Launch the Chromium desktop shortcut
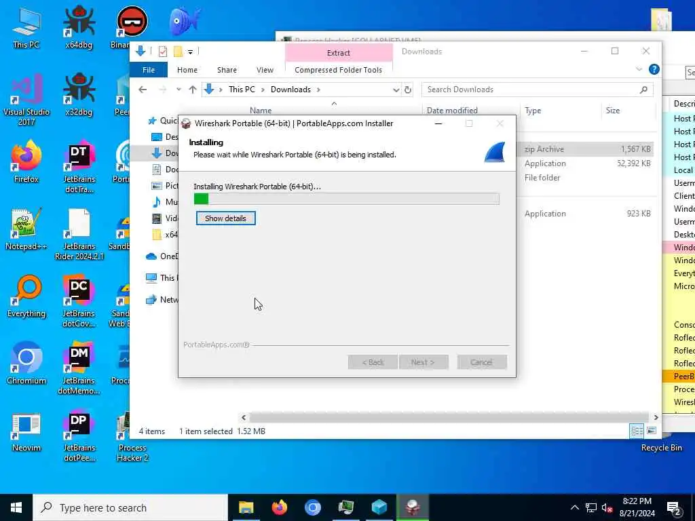This screenshot has width=695, height=521. coord(26,364)
